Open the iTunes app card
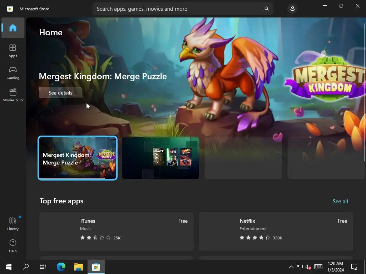366x274 pixels. pos(117,231)
